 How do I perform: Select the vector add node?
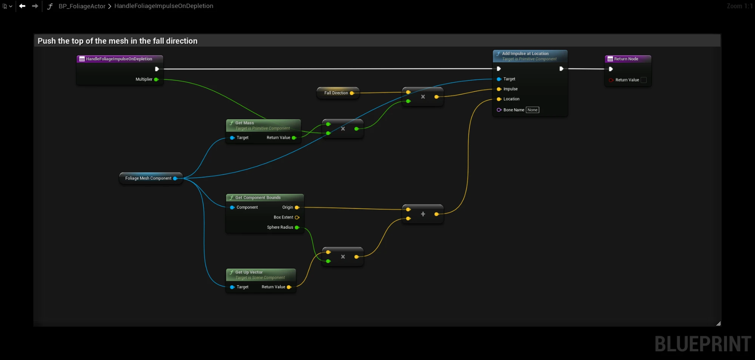pyautogui.click(x=423, y=214)
